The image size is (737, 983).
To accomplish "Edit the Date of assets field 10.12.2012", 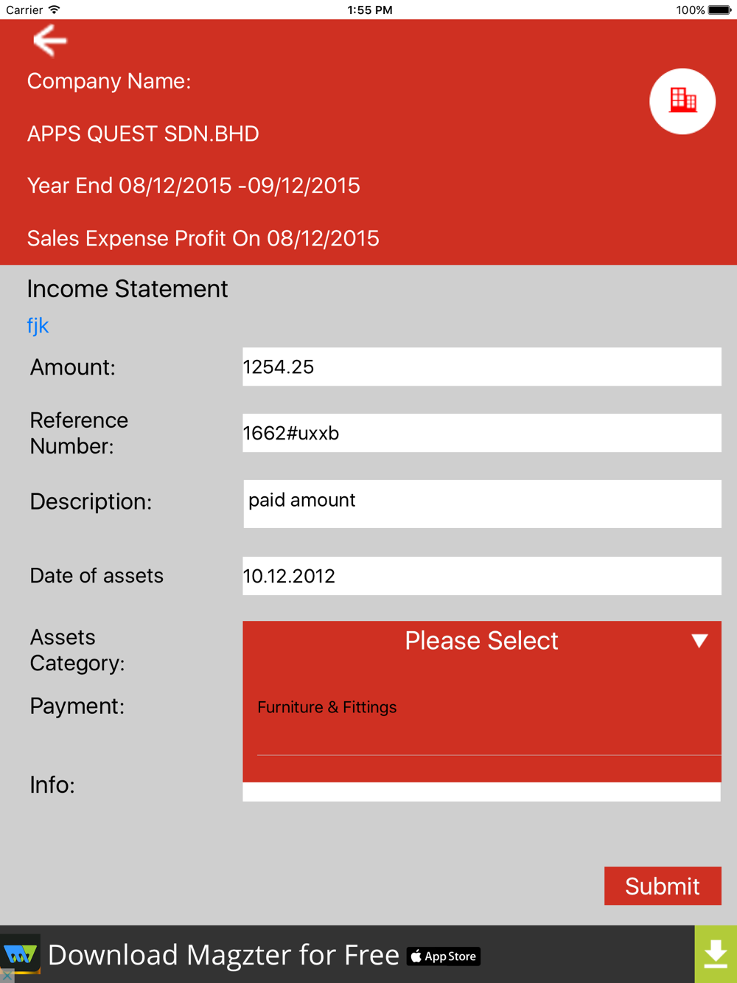I will (x=482, y=576).
